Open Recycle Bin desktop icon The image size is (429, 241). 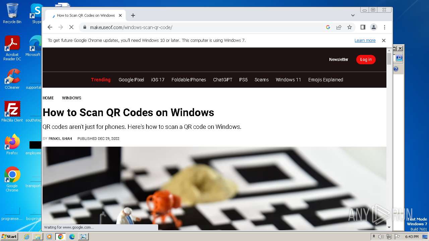[x=12, y=13]
